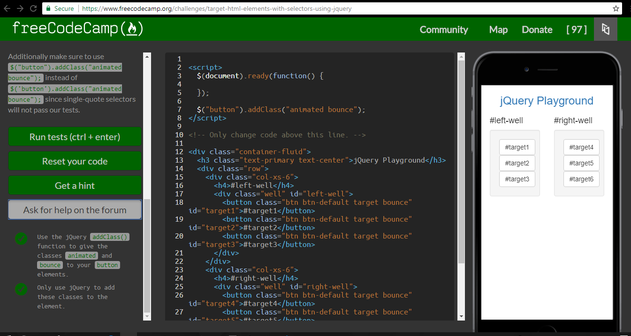The image size is (631, 336).
Task: Click the instructions panel scrollbar thumb
Action: pos(147,255)
